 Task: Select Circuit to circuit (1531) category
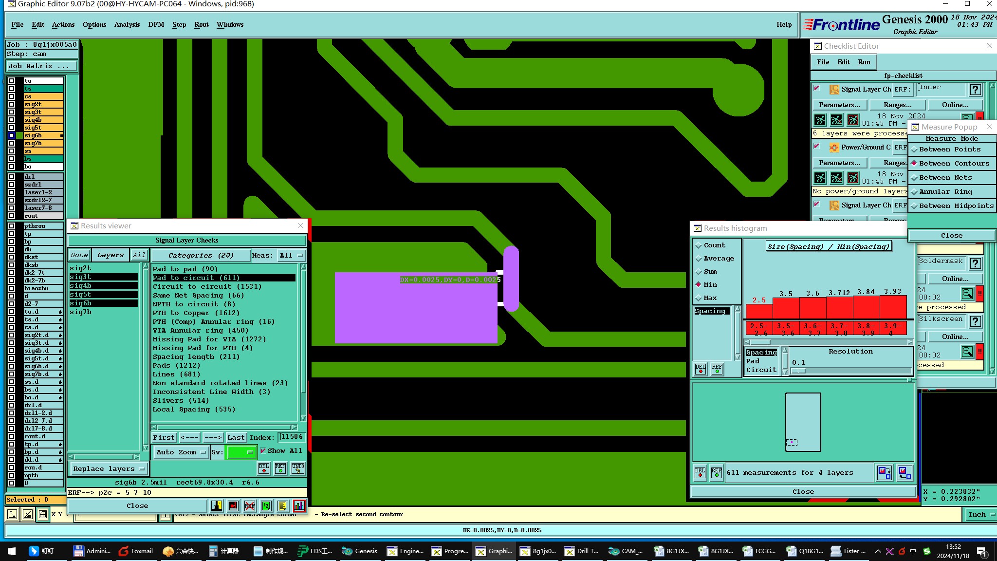(x=207, y=286)
